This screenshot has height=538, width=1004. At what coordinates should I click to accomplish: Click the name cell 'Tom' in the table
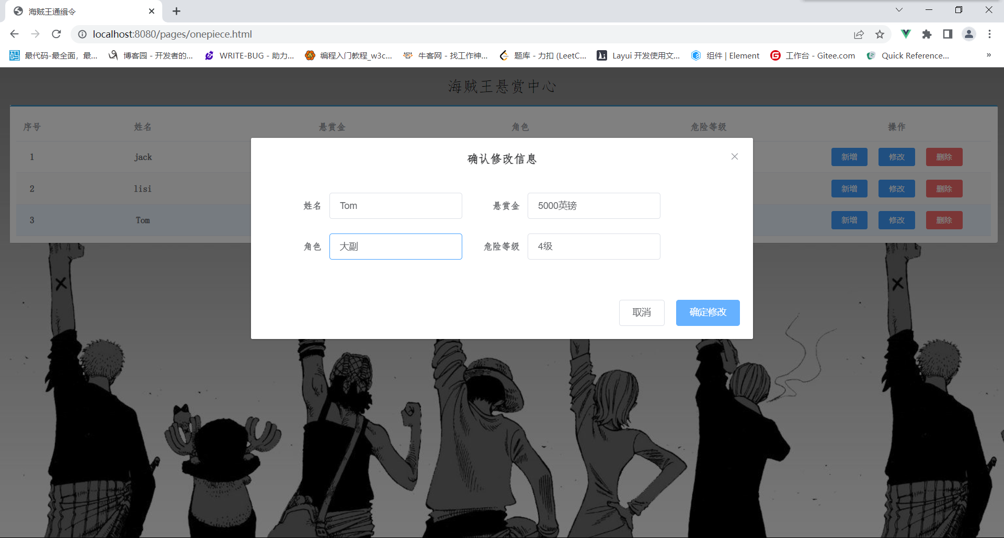[x=143, y=220]
